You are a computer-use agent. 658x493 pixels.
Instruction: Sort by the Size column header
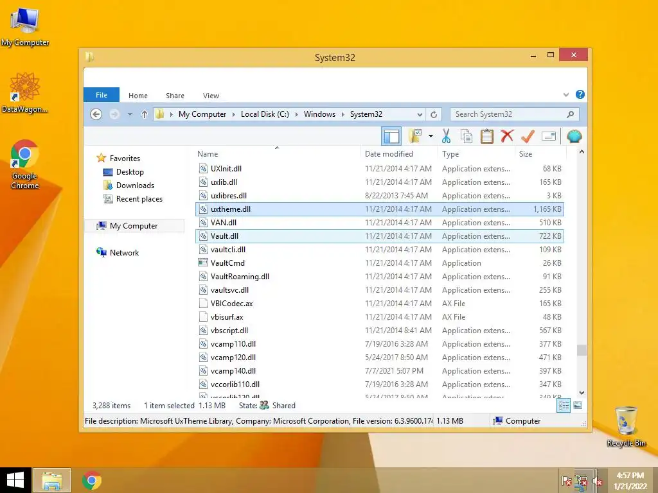[x=540, y=154]
